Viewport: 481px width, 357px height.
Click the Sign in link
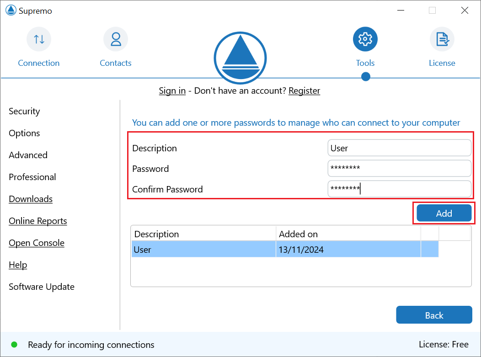click(x=172, y=91)
